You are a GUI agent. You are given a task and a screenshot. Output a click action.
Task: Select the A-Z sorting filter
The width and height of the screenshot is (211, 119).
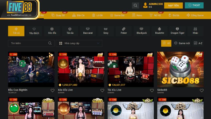198,43
